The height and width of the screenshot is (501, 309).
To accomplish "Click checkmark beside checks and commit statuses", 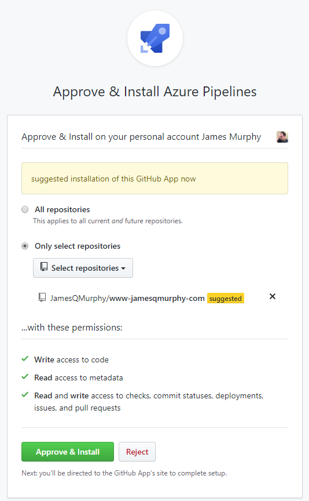I will click(25, 395).
